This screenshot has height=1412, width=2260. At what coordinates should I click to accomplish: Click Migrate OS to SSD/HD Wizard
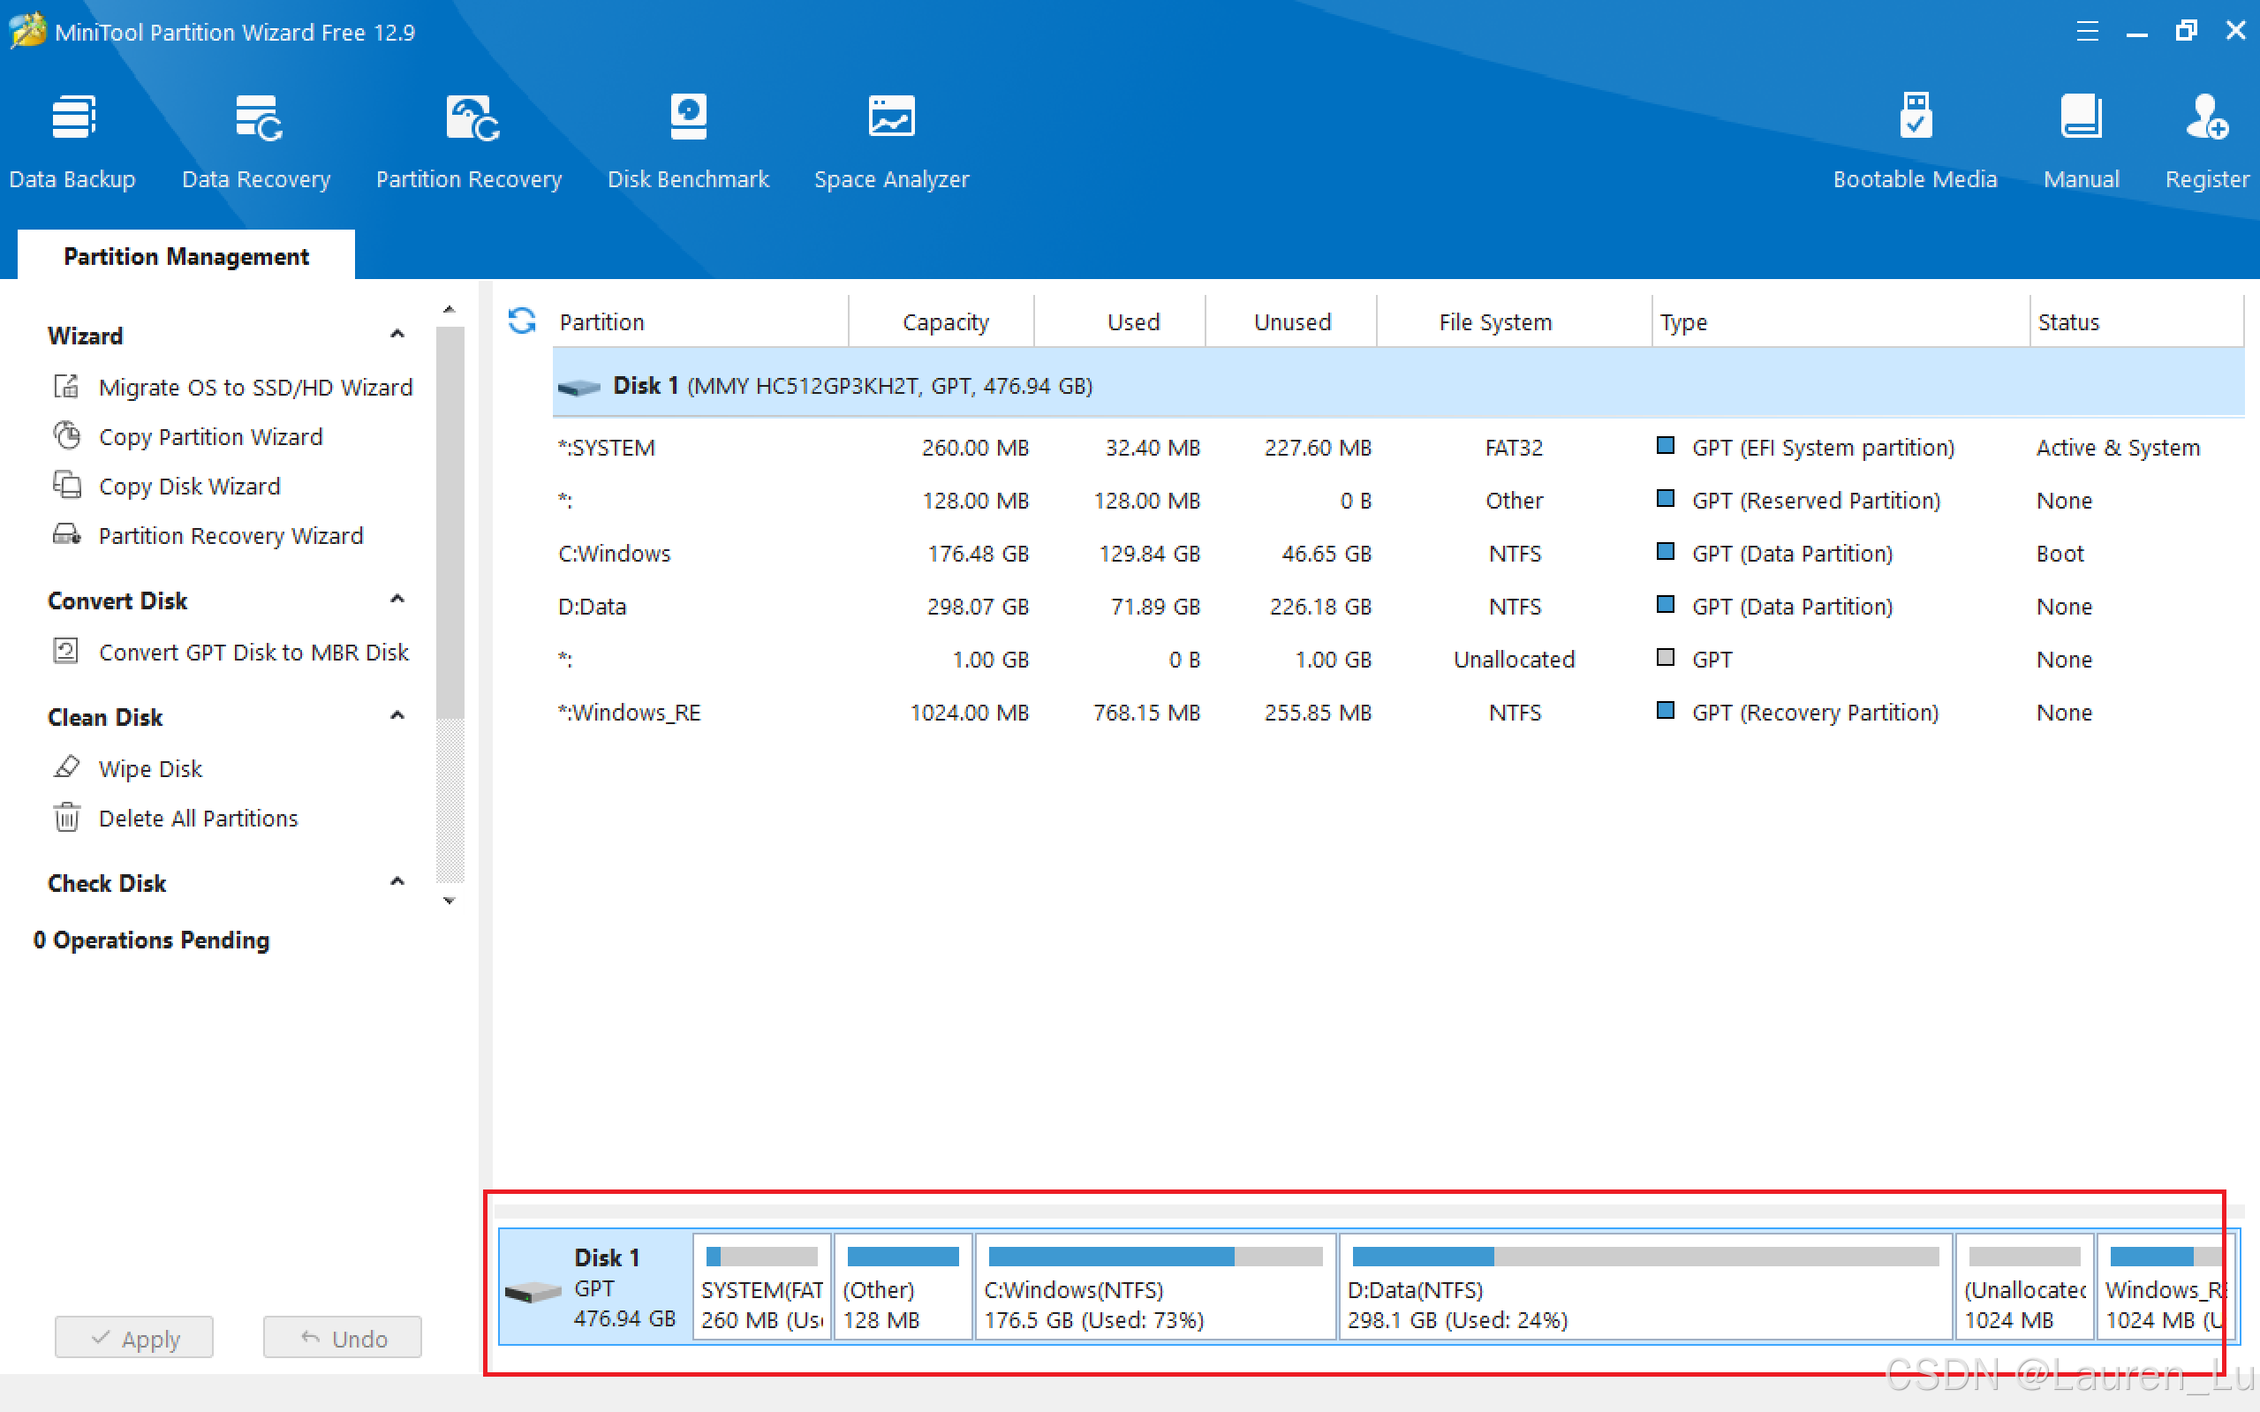pos(255,387)
